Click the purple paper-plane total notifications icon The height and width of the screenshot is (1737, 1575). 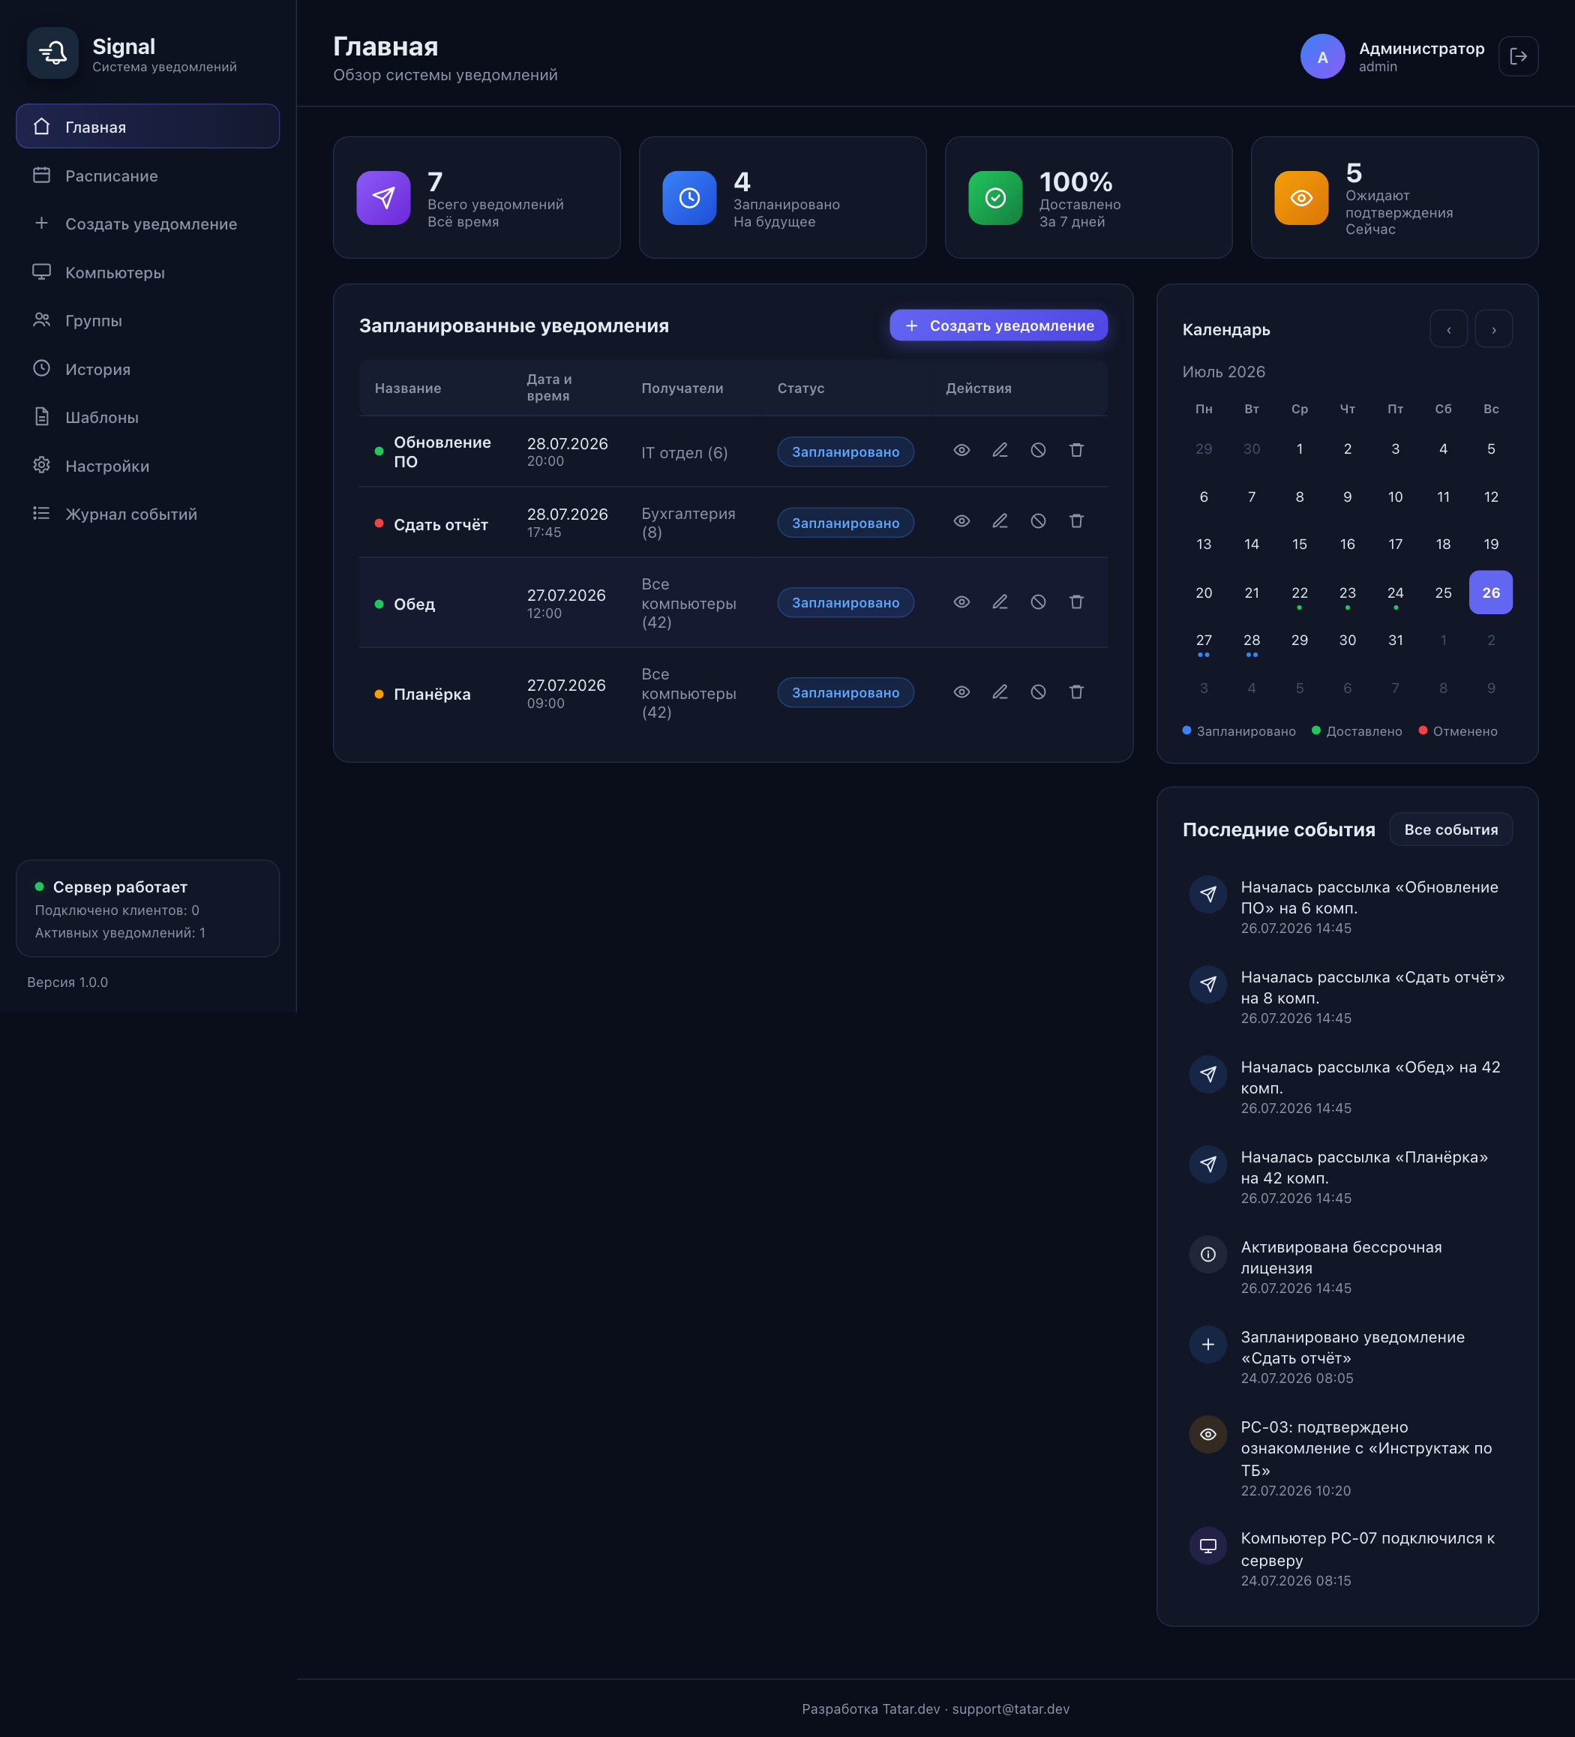coord(383,197)
